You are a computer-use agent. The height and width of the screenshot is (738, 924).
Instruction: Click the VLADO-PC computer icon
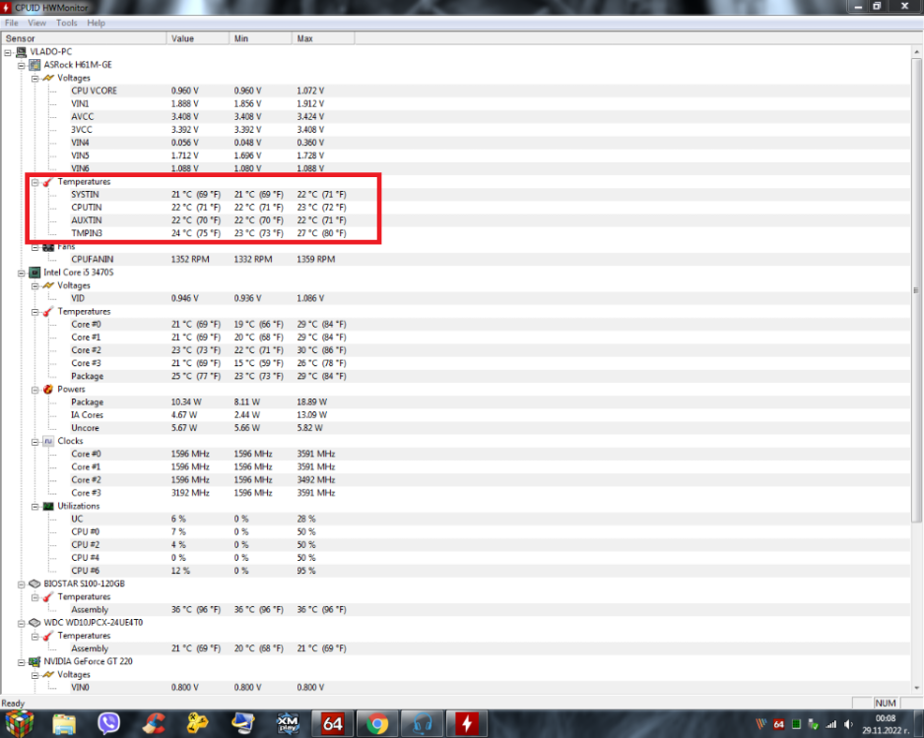22,52
